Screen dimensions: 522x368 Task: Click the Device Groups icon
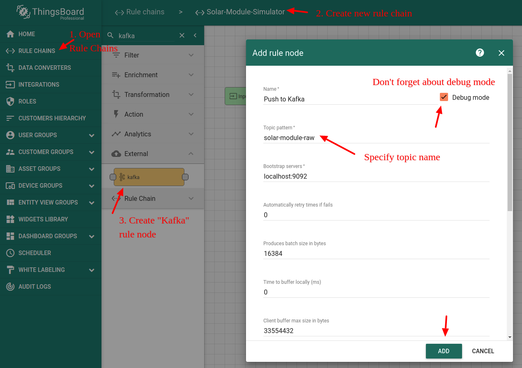click(x=11, y=186)
